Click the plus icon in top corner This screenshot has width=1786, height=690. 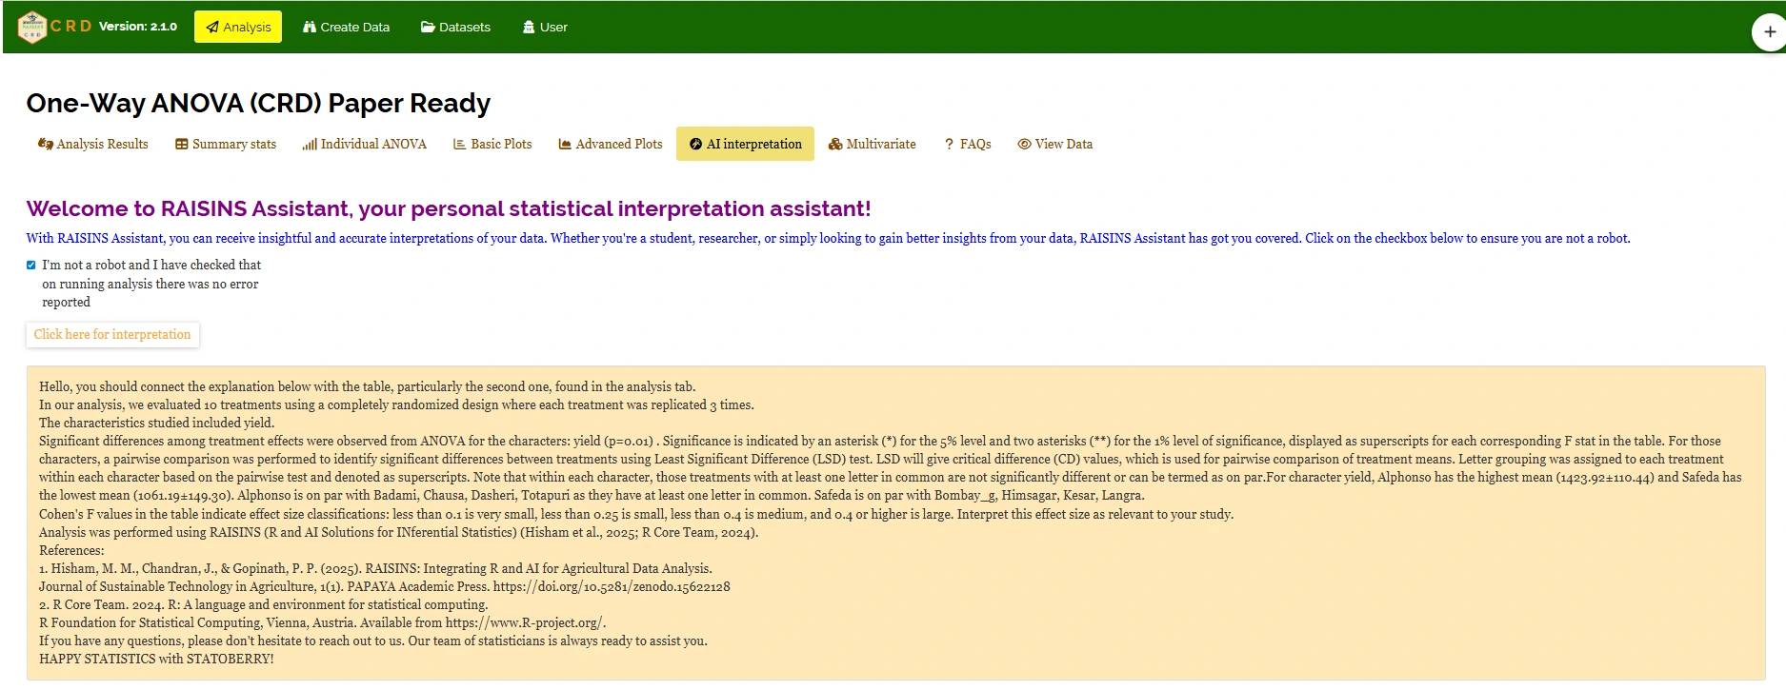[1770, 31]
